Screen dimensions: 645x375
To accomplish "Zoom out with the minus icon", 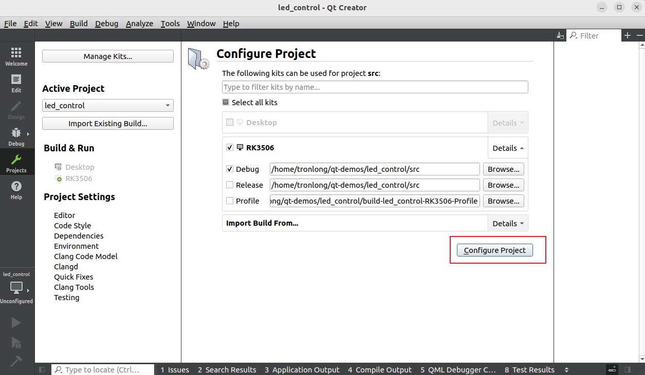I will [x=639, y=35].
